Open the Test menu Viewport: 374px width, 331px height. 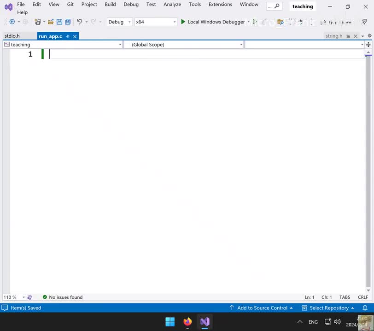click(151, 4)
